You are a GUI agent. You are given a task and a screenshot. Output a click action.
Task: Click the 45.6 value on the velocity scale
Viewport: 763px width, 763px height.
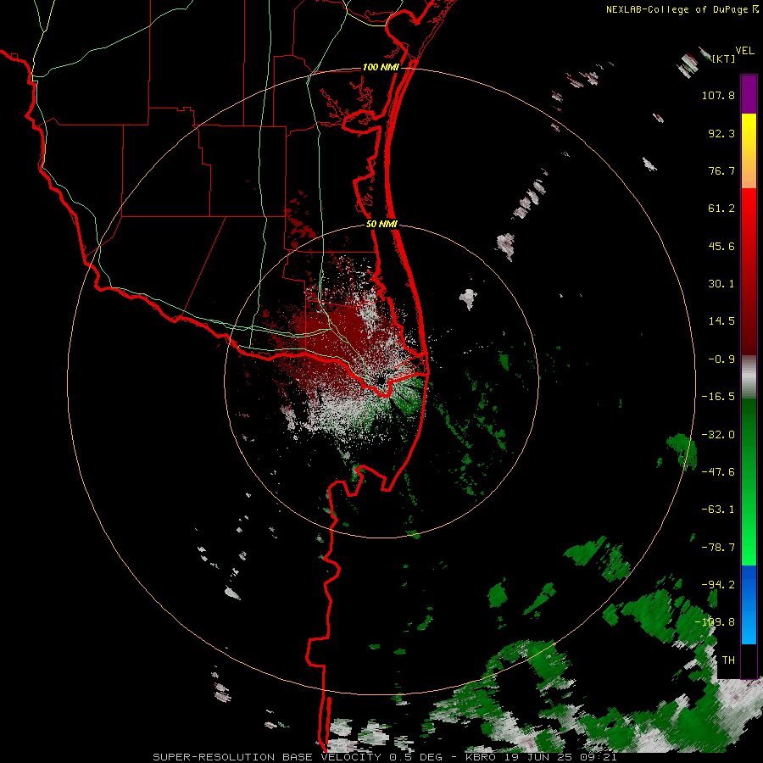pyautogui.click(x=721, y=246)
